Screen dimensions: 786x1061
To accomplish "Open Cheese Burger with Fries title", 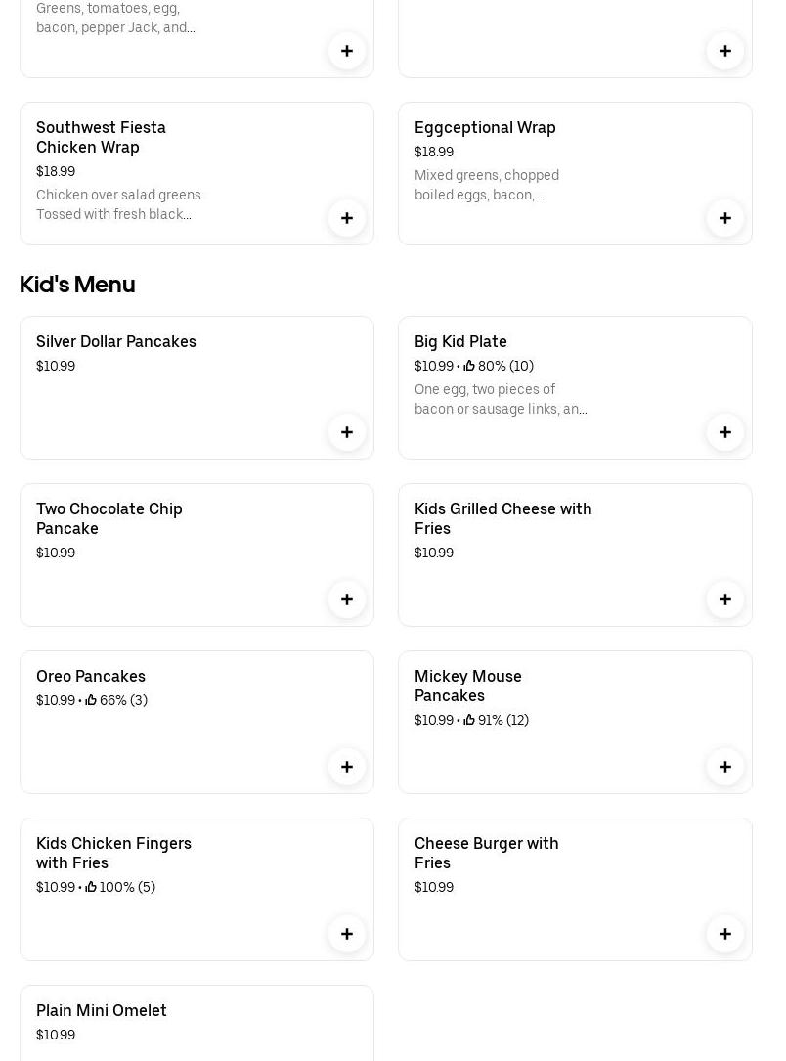I will tap(486, 853).
